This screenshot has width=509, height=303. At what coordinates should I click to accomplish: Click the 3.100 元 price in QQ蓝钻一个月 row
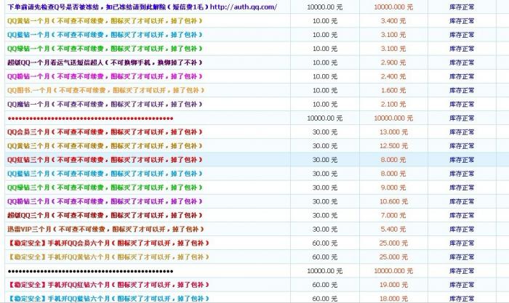point(393,35)
